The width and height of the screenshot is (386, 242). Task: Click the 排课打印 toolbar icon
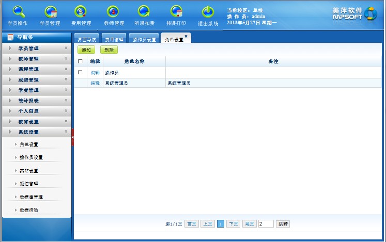pos(176,12)
